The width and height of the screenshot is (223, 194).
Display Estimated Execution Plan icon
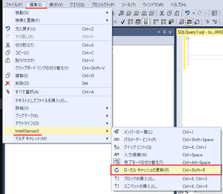pos(130,22)
